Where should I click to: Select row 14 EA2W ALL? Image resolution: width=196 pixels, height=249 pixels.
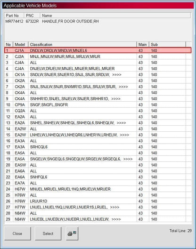(98, 129)
